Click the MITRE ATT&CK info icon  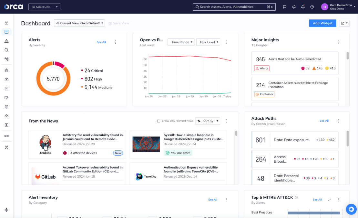click(x=296, y=197)
